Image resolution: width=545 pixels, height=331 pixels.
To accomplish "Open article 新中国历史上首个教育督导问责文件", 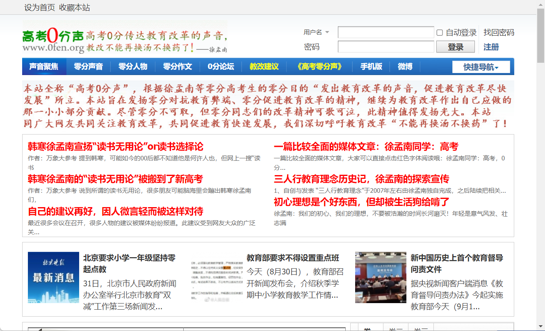I will click(457, 264).
